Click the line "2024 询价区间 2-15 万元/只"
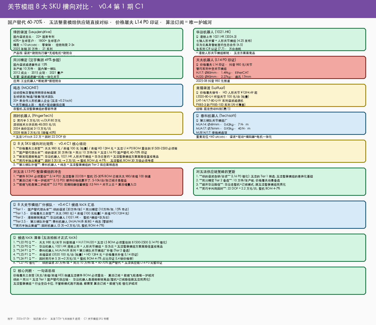This screenshot has width=376, height=325. [x=32, y=129]
